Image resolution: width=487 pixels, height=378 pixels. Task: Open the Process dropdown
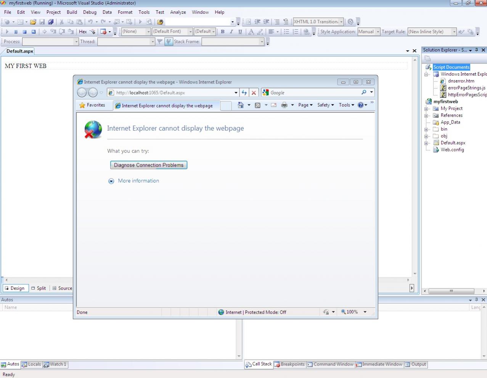[x=50, y=42]
